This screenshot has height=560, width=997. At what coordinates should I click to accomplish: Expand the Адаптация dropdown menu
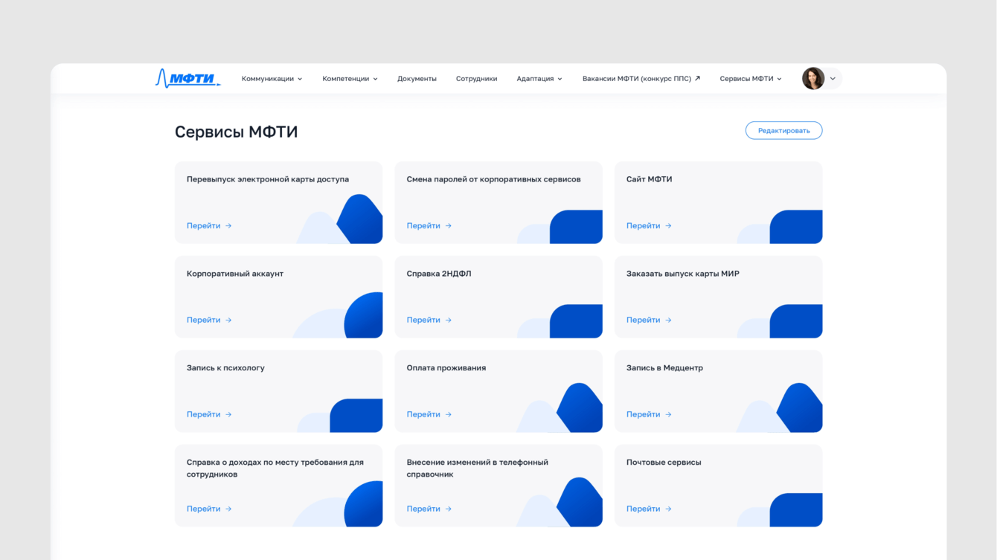pos(539,78)
